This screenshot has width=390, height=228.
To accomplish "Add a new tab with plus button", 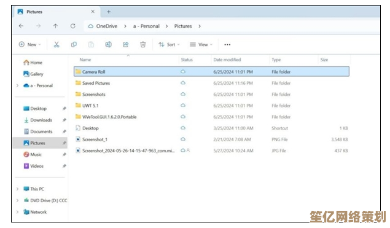I will click(109, 12).
